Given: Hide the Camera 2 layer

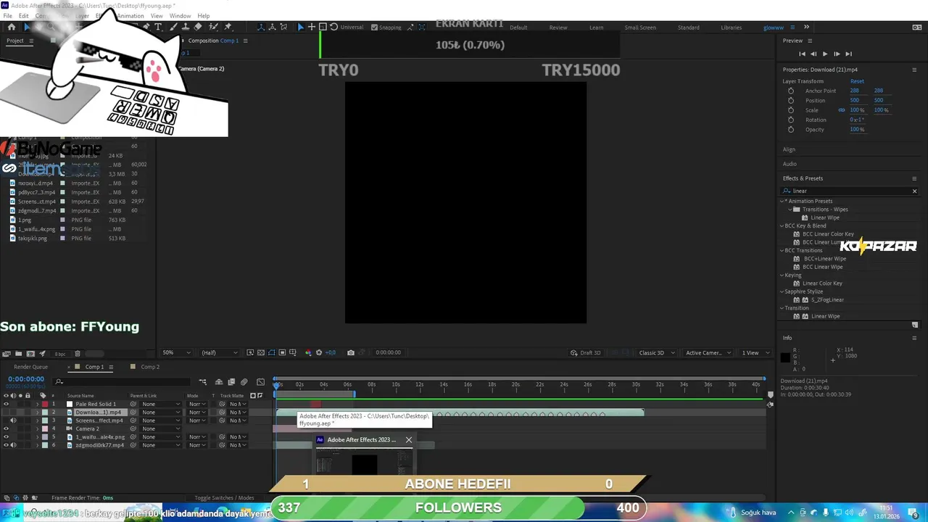Looking at the screenshot, I should pyautogui.click(x=7, y=428).
